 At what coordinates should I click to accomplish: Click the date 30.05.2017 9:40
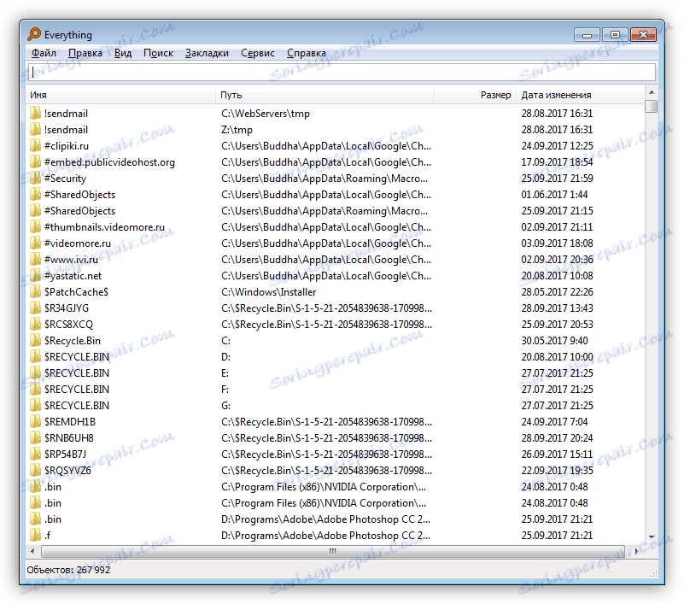554,341
